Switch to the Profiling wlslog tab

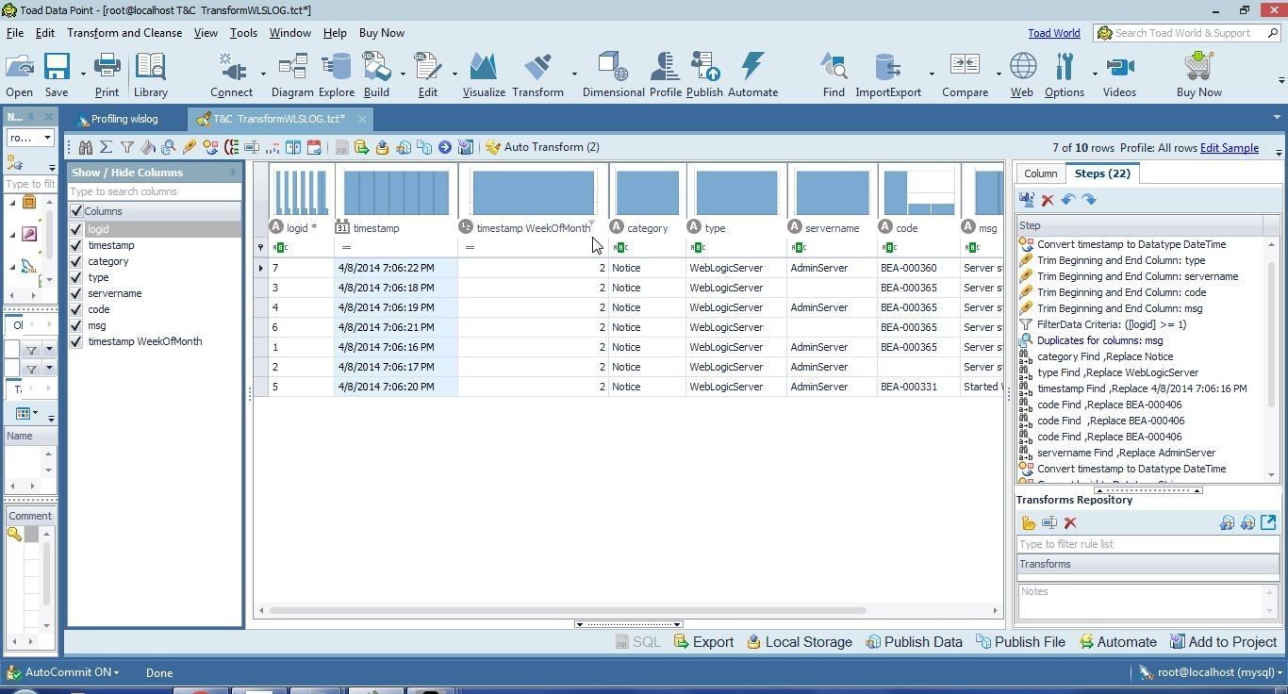pos(118,119)
